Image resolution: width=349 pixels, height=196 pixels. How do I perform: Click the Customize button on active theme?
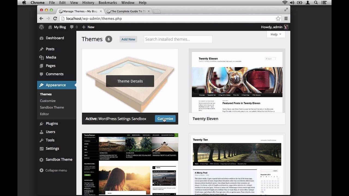click(x=165, y=119)
